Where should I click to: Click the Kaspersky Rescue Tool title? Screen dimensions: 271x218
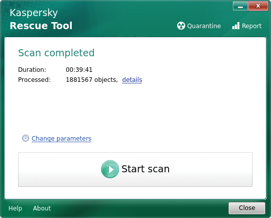tap(41, 19)
